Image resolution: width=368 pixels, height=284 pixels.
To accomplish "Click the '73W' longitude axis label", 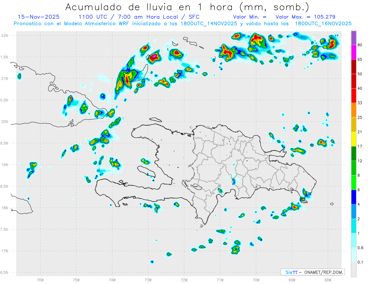I will tap(148, 280).
